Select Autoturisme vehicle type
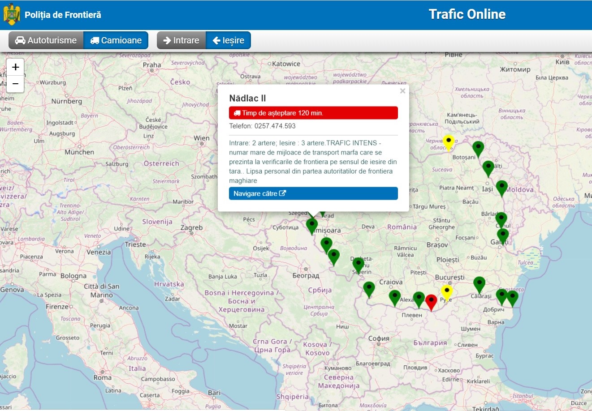Image resolution: width=592 pixels, height=411 pixels. (x=46, y=40)
